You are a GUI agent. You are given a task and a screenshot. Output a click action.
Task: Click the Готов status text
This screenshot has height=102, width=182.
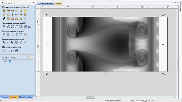[3, 101]
